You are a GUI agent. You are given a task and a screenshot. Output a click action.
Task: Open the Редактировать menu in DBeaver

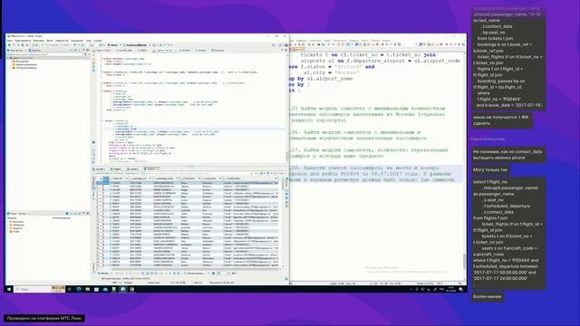[x=23, y=40]
